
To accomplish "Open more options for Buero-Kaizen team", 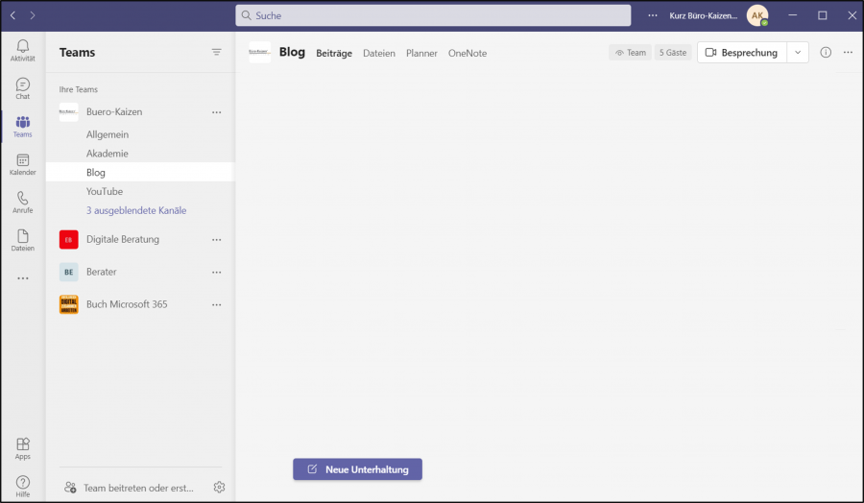I will tap(217, 112).
